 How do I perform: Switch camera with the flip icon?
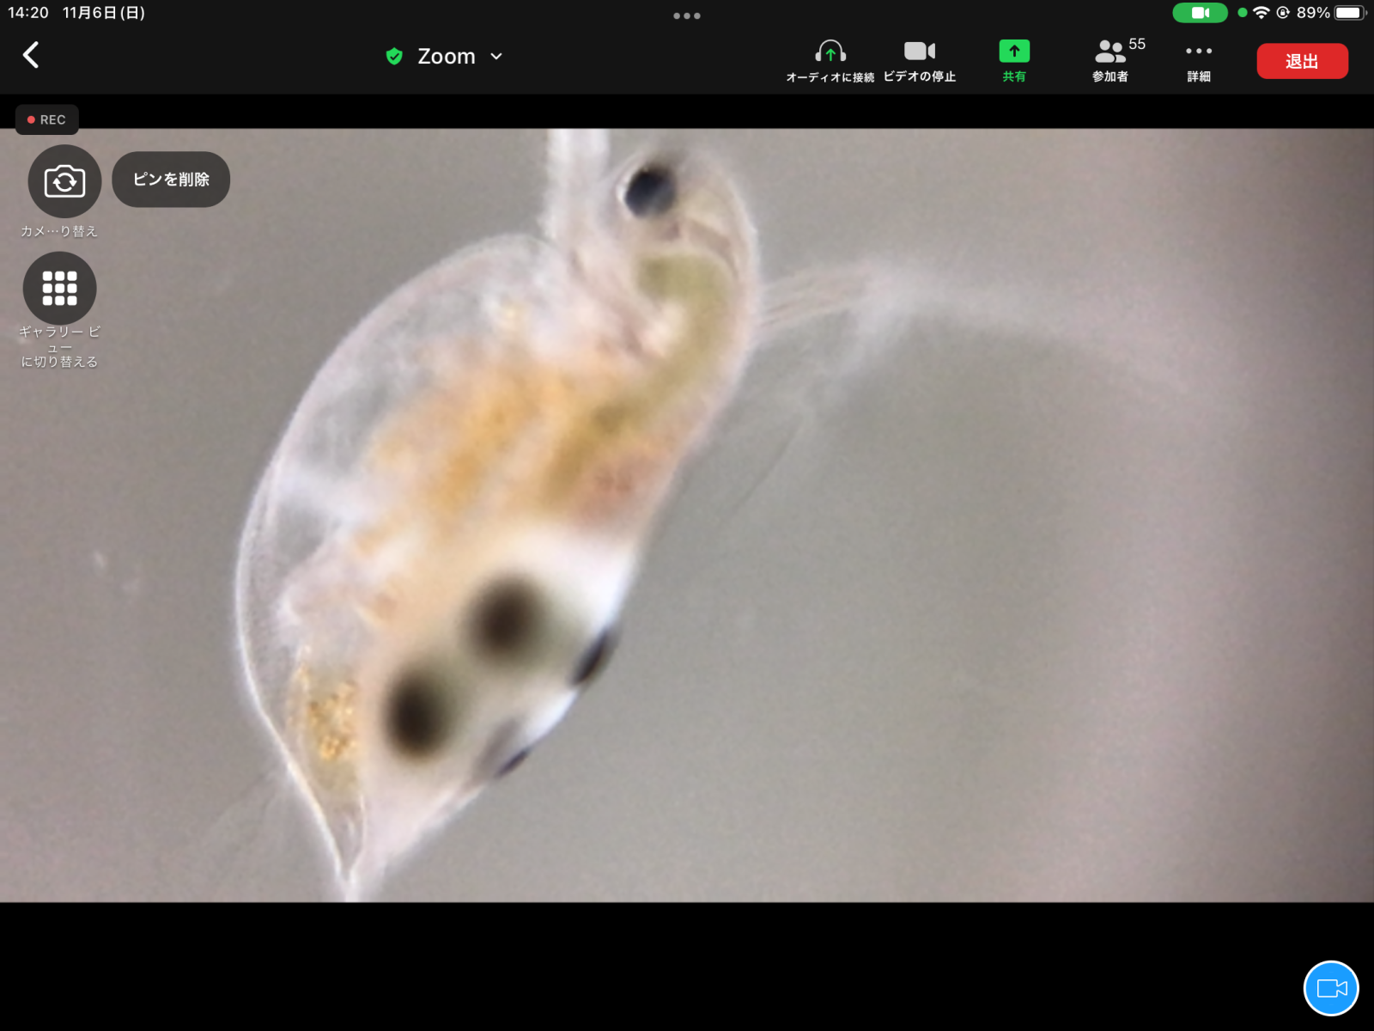[x=64, y=181]
